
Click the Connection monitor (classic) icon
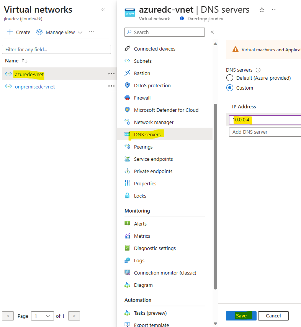(127, 273)
